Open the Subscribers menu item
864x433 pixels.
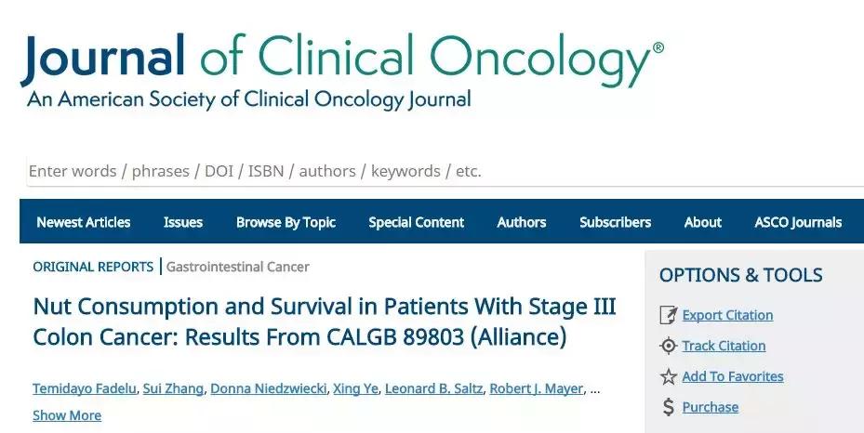pyautogui.click(x=615, y=222)
